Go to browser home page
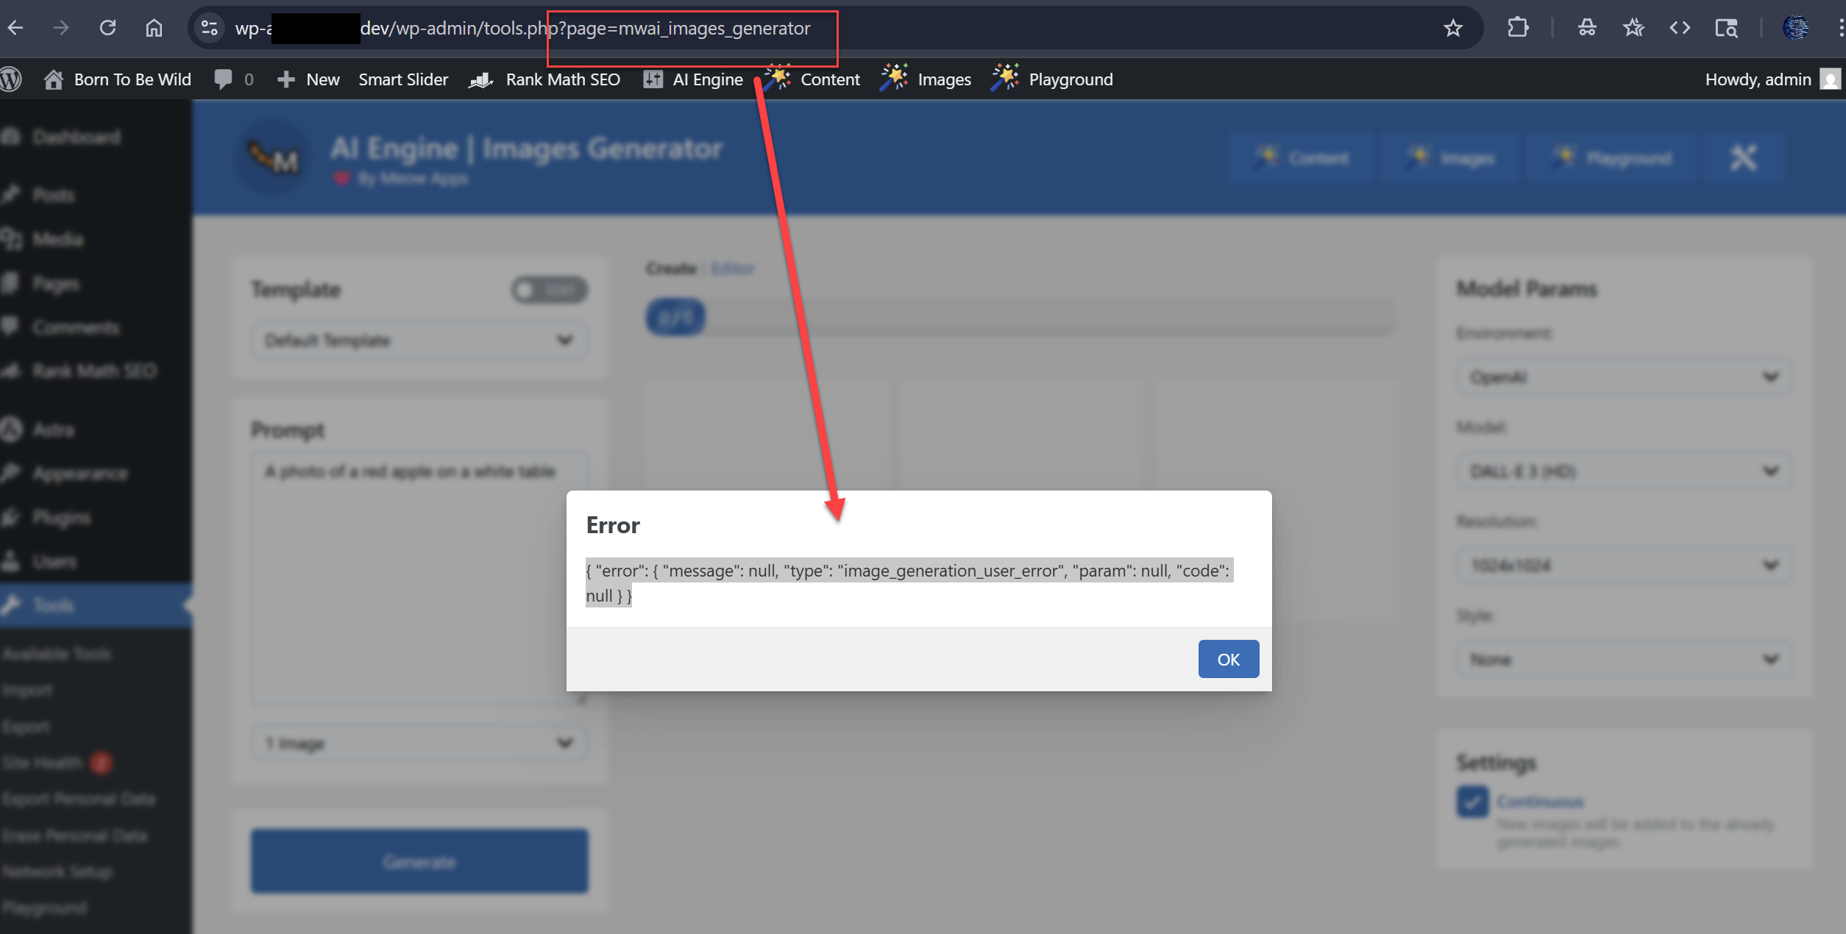 click(x=154, y=28)
